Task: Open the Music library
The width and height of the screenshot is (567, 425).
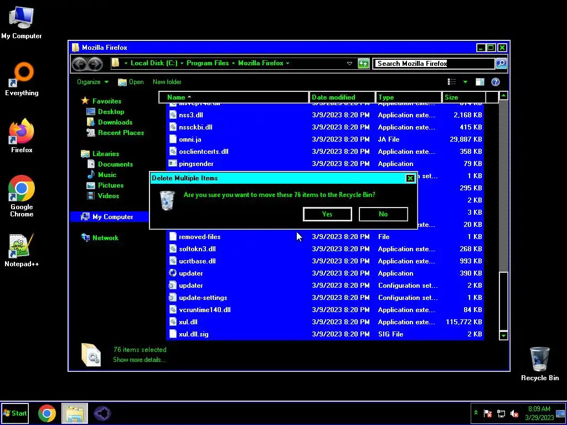Action: pyautogui.click(x=107, y=174)
